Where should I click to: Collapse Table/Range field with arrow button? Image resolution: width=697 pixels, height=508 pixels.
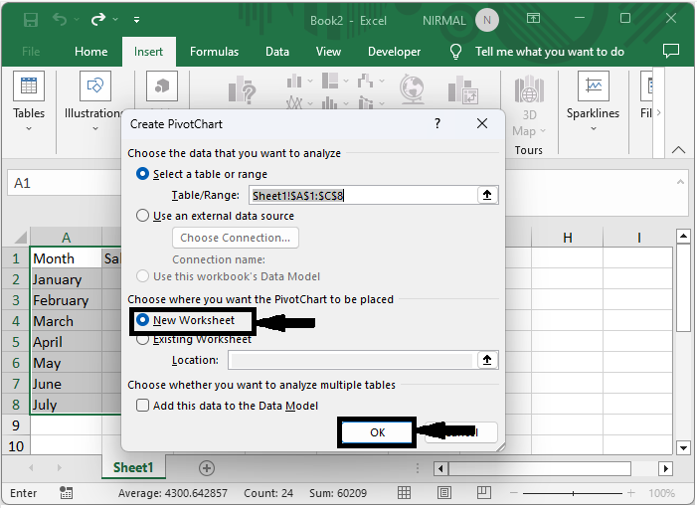[x=487, y=195]
